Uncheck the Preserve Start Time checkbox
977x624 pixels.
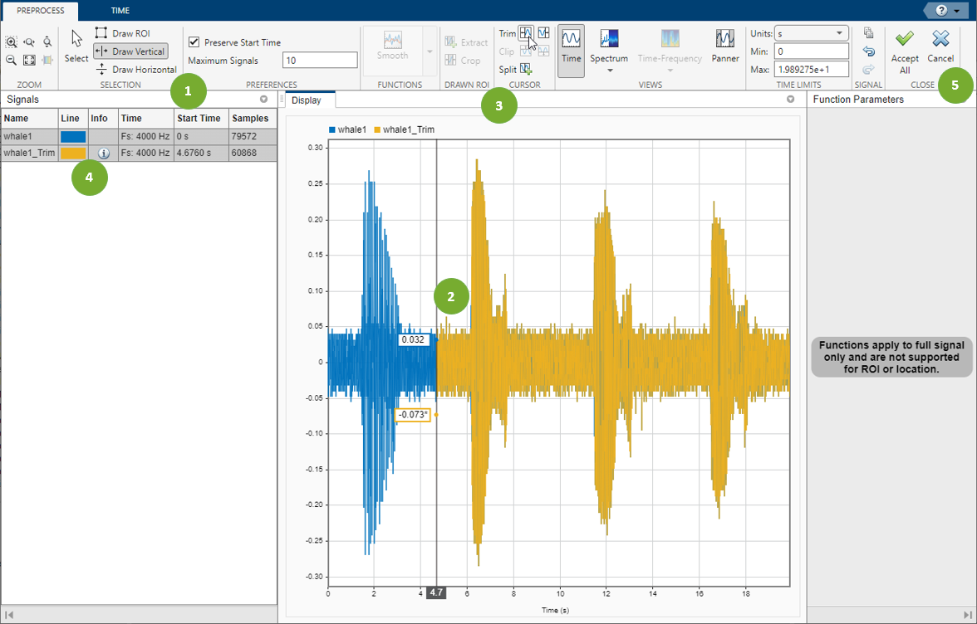[x=194, y=41]
